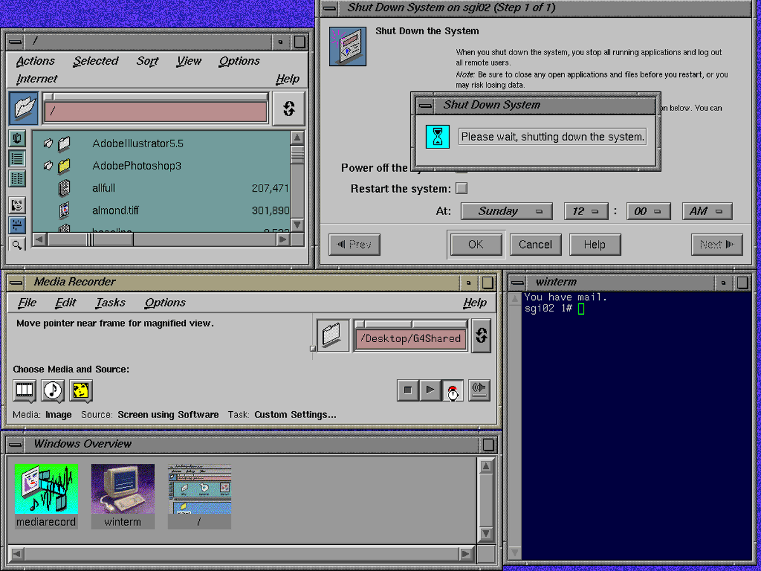Select the allfull file icon
Image resolution: width=761 pixels, height=571 pixels.
(x=64, y=188)
